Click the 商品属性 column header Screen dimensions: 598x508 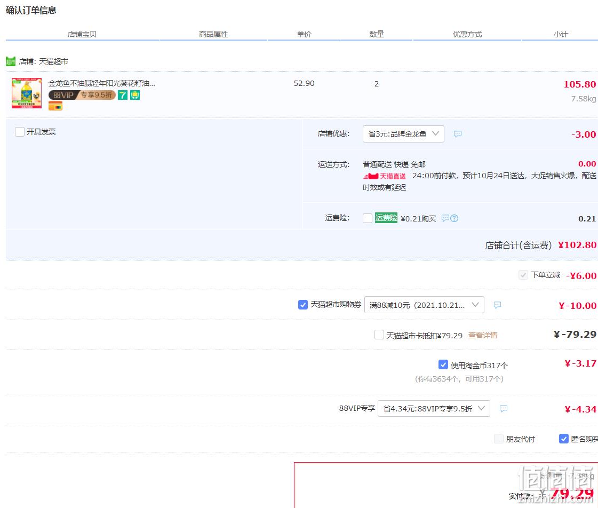(213, 34)
